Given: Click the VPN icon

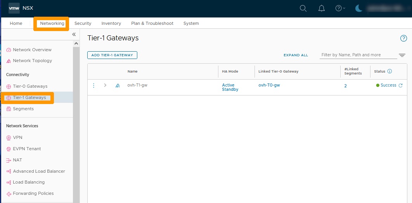Looking at the screenshot, I should (x=9, y=137).
